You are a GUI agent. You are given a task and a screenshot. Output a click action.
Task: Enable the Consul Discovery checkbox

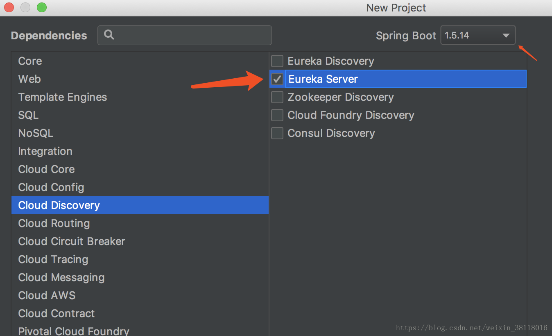[277, 133]
